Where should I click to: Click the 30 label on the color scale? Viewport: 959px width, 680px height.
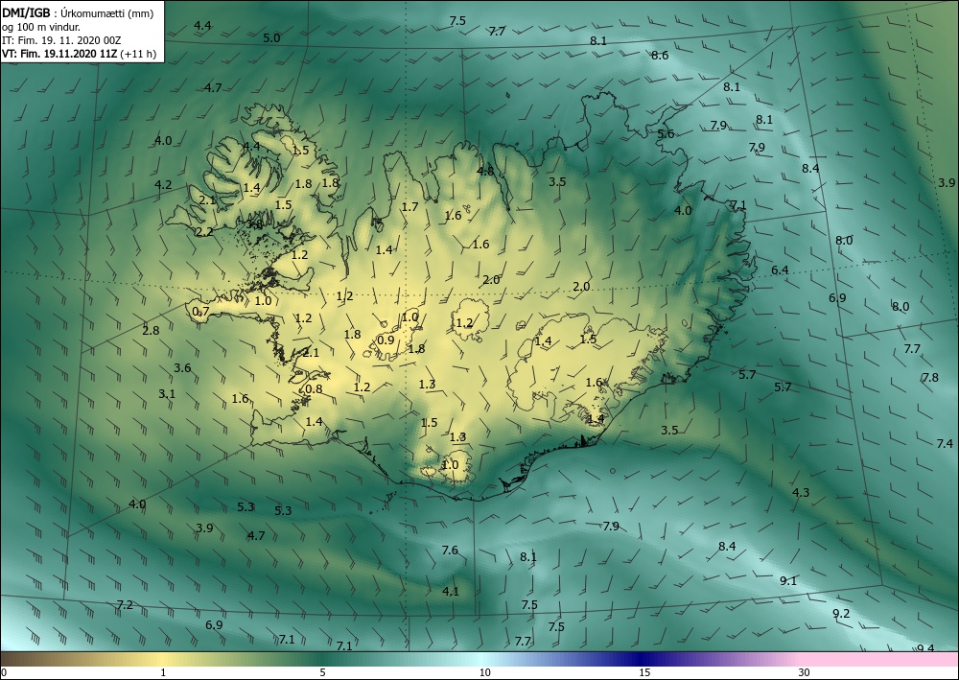coord(805,673)
